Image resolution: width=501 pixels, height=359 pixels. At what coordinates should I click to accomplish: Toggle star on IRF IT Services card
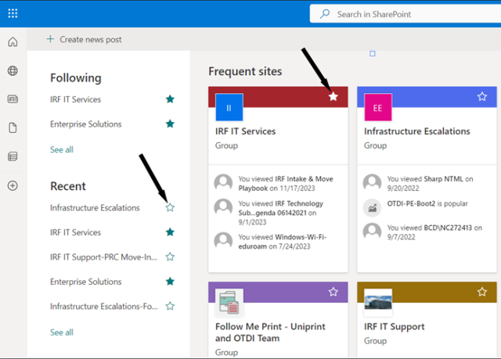pos(333,96)
